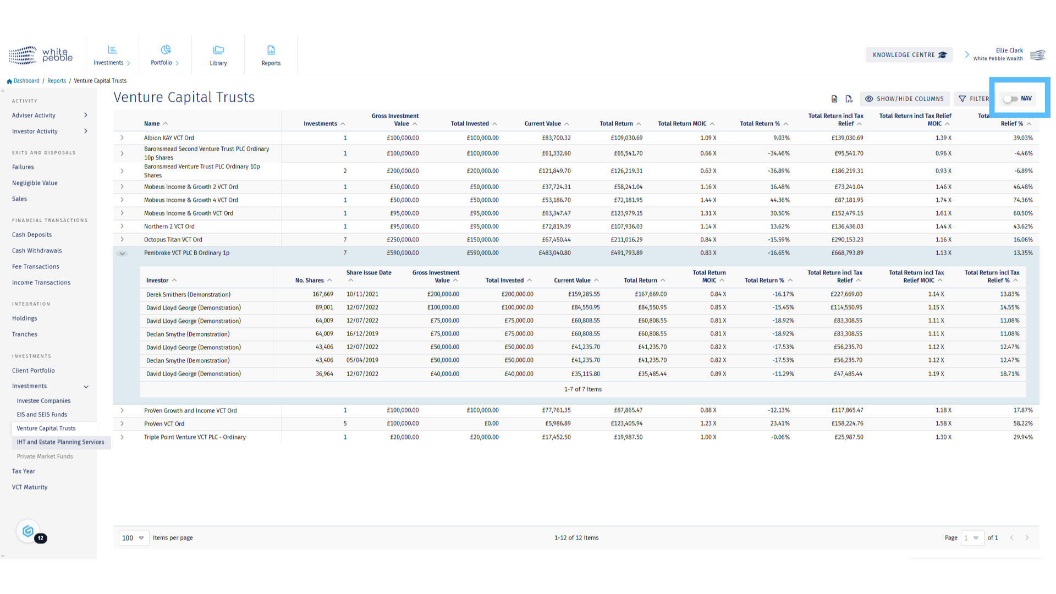Open Show/Hide Columns visibility options

[x=905, y=99]
